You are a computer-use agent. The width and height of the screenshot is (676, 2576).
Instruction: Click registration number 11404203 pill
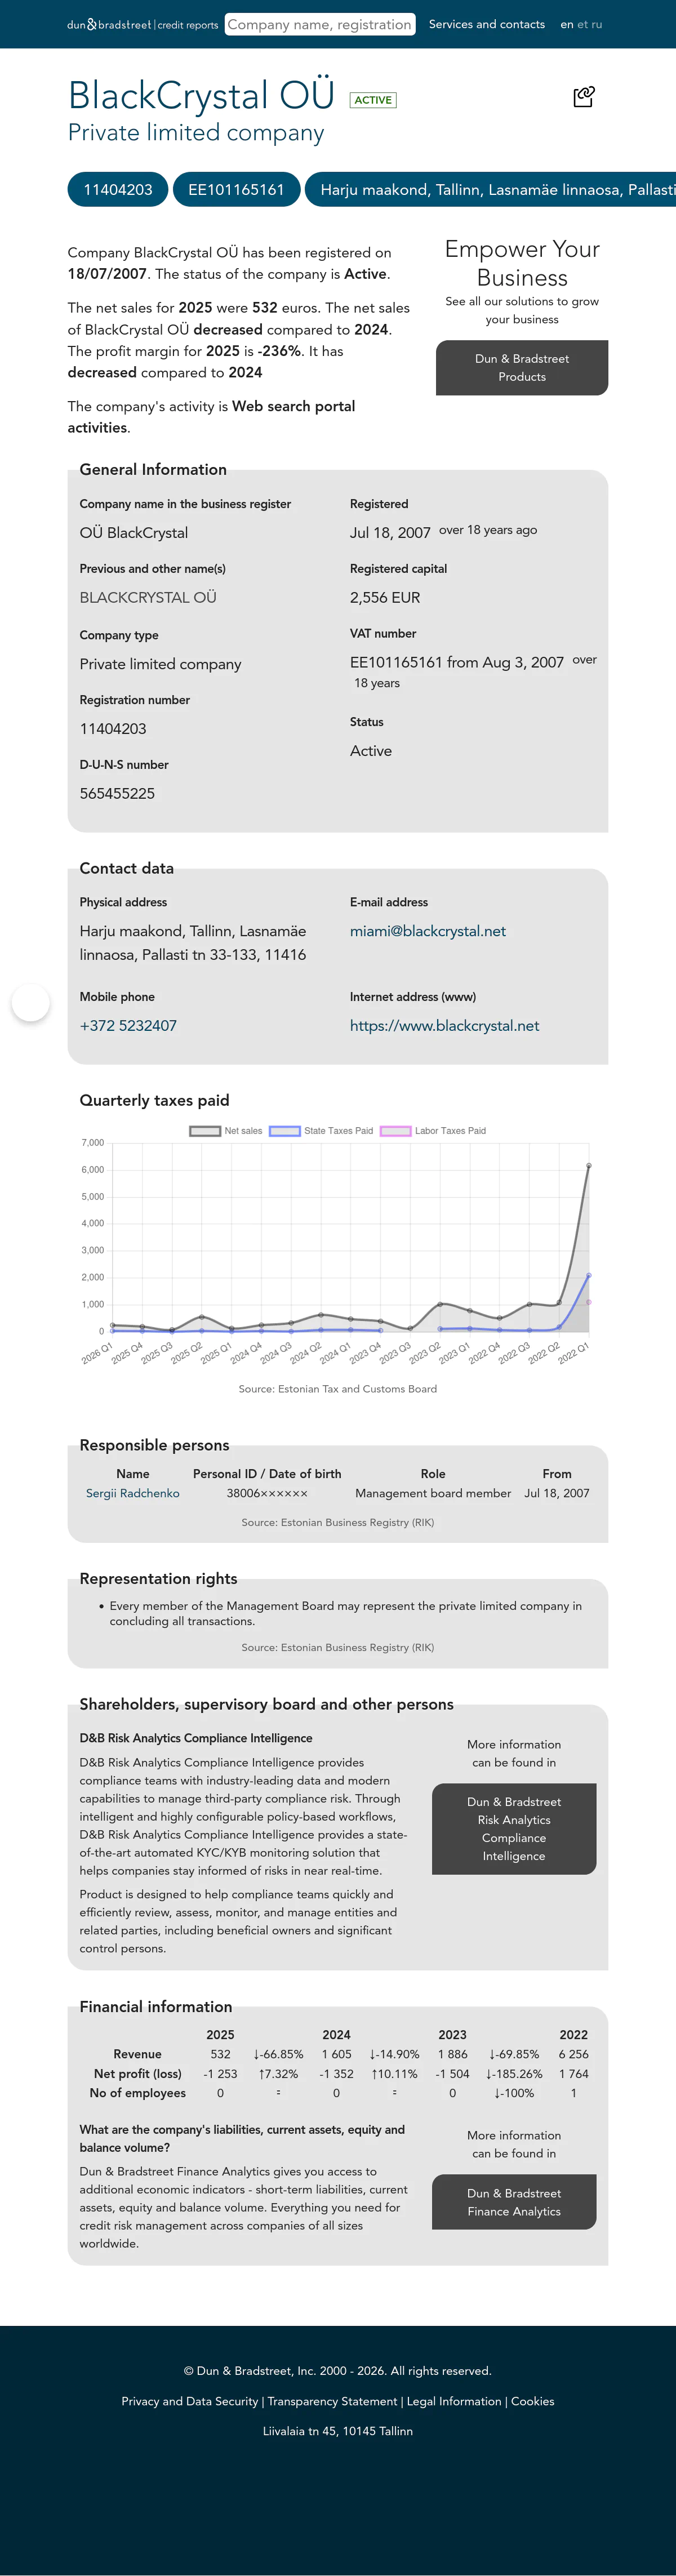(x=118, y=190)
